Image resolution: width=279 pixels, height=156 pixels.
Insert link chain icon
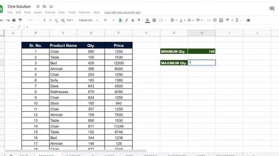(209, 20)
